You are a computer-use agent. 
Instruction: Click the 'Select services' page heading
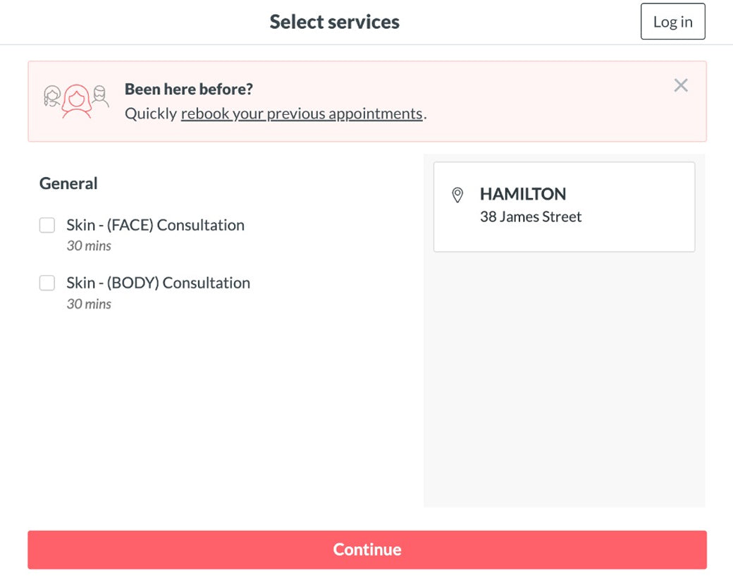click(x=334, y=22)
